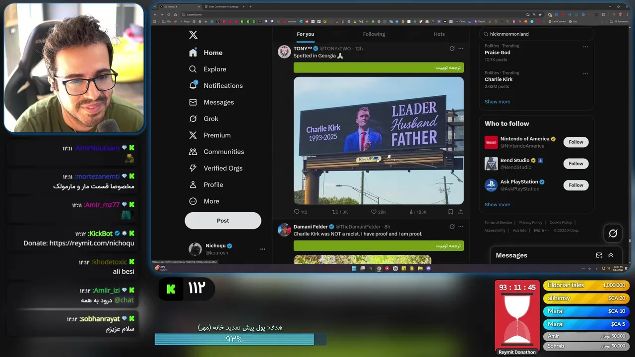Screen dimensions: 635x357
Task: Open Cookie Policy link
Action: (x=561, y=223)
